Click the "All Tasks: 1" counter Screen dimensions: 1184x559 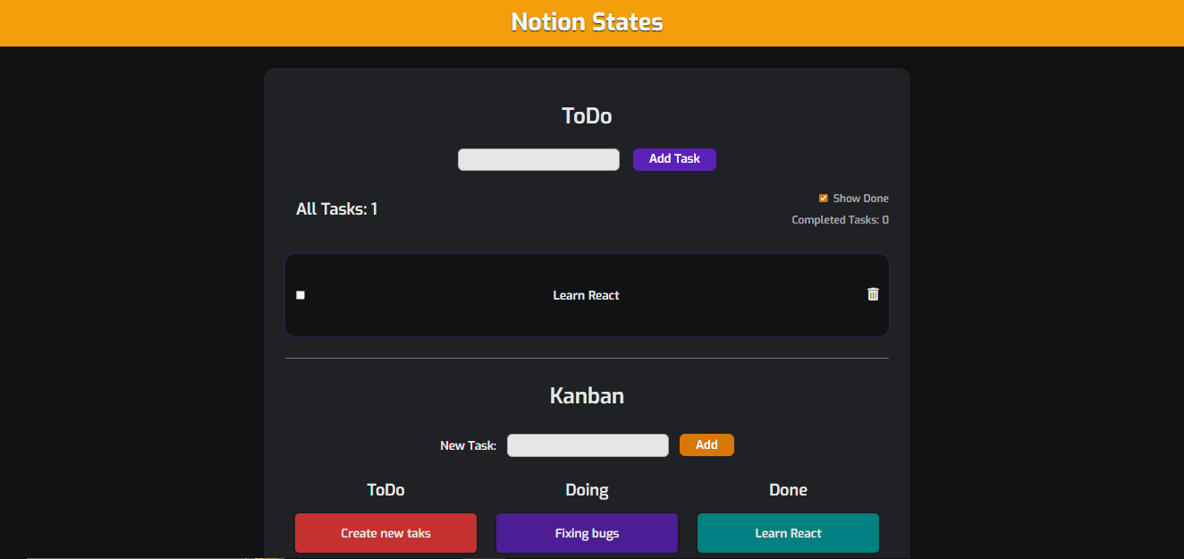pyautogui.click(x=336, y=209)
